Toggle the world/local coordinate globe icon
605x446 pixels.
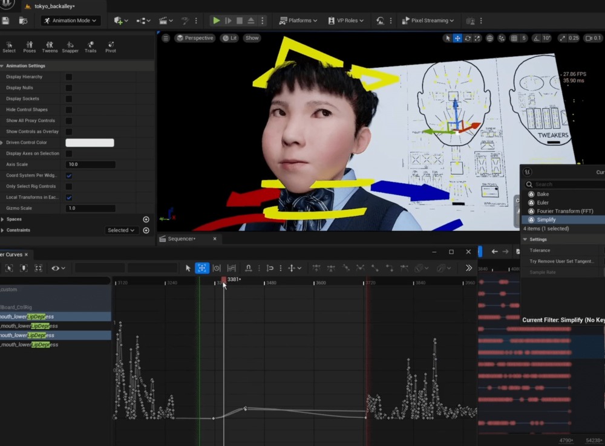[x=489, y=38]
